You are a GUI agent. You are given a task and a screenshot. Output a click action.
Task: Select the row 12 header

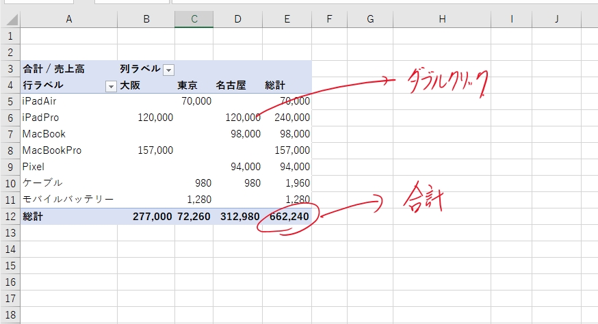(10, 217)
